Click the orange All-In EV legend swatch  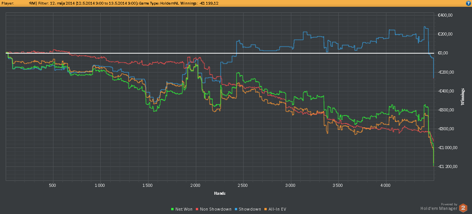click(266, 209)
